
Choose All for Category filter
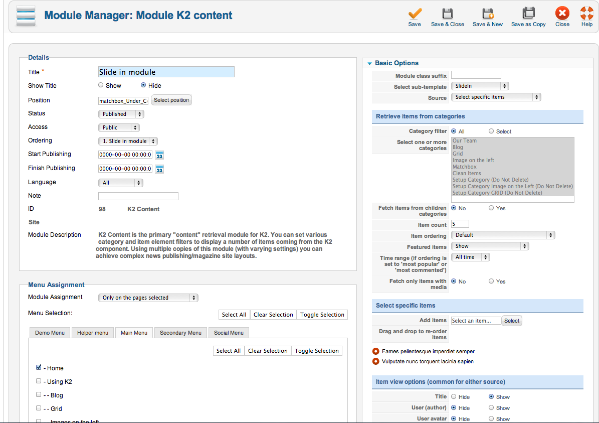pos(454,131)
